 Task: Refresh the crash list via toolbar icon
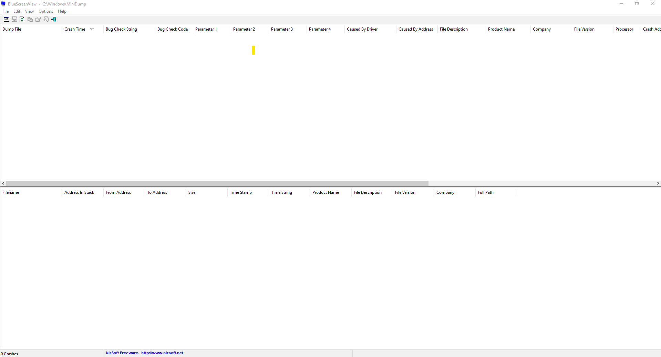pyautogui.click(x=22, y=20)
